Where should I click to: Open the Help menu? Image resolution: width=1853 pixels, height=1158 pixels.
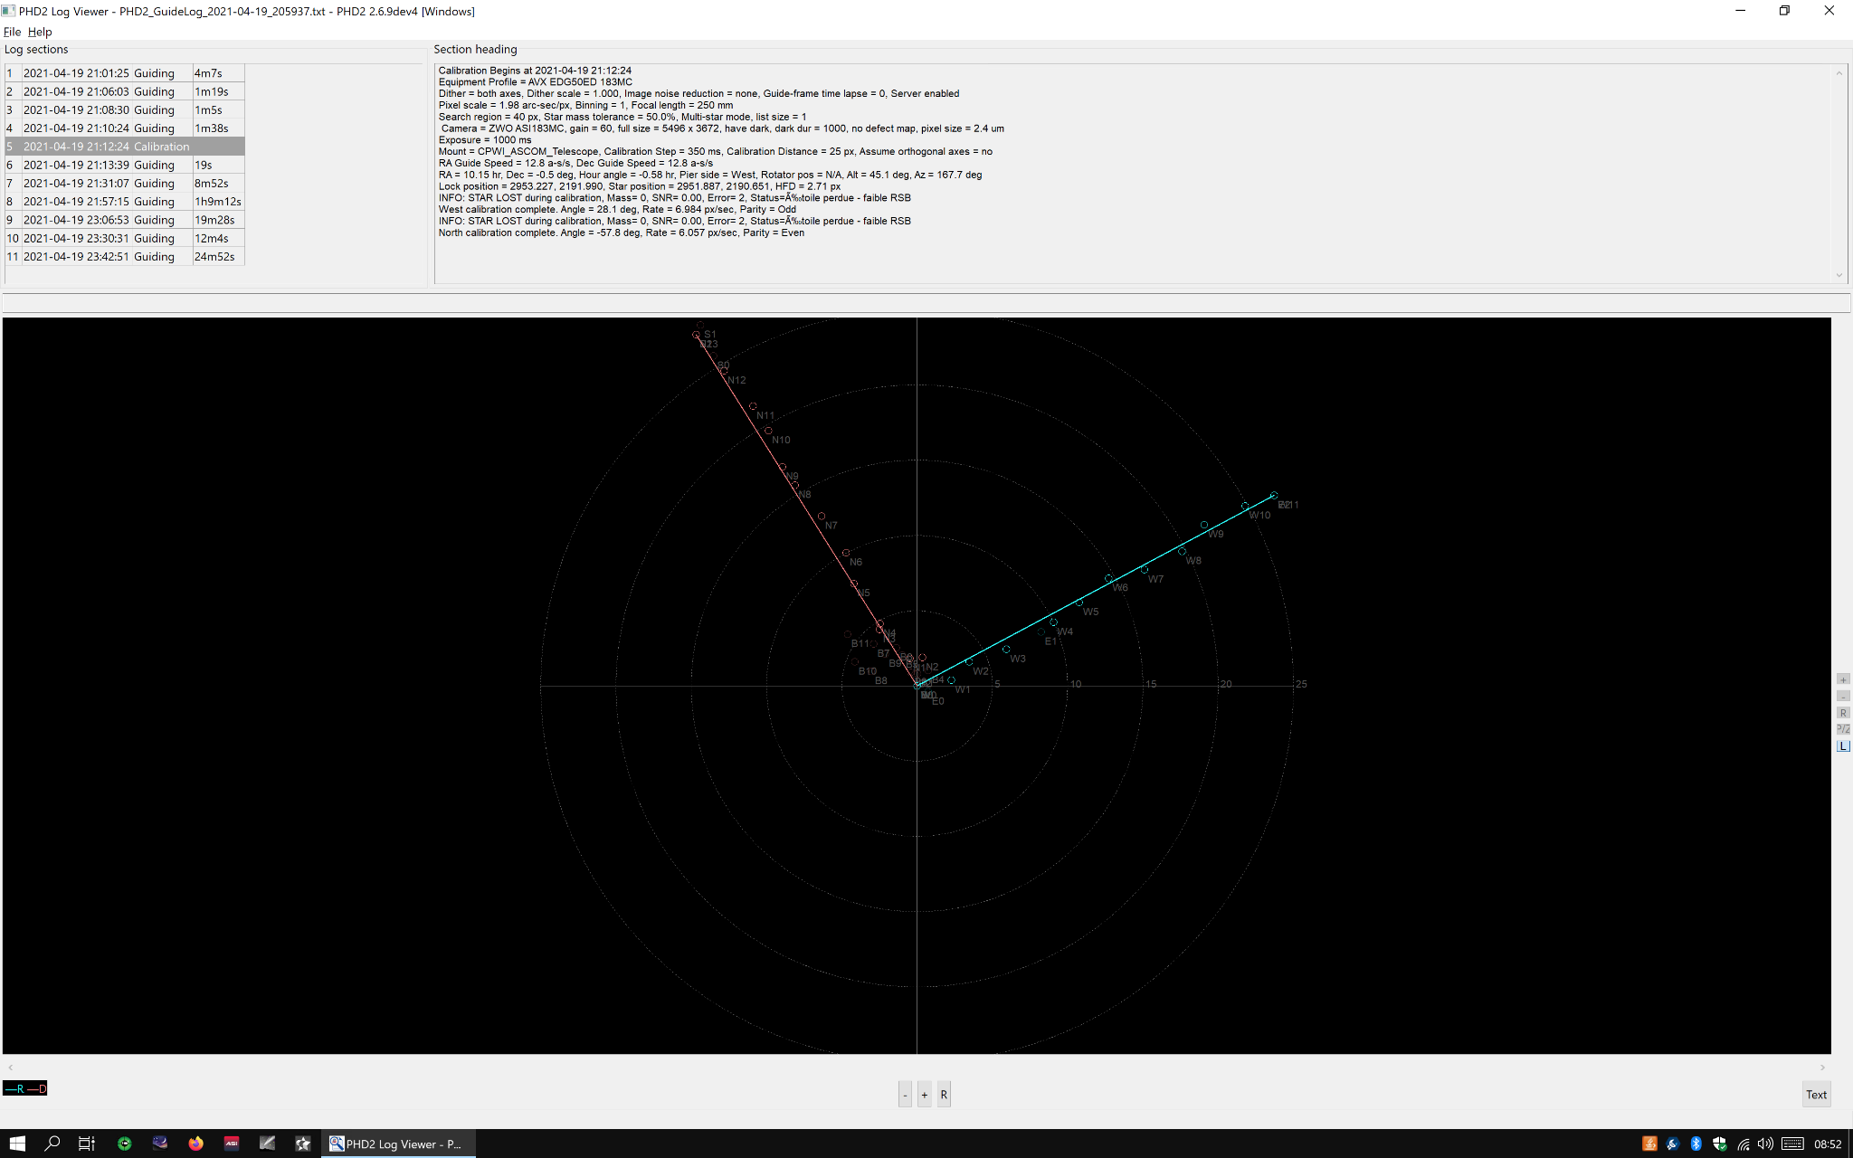coord(40,32)
